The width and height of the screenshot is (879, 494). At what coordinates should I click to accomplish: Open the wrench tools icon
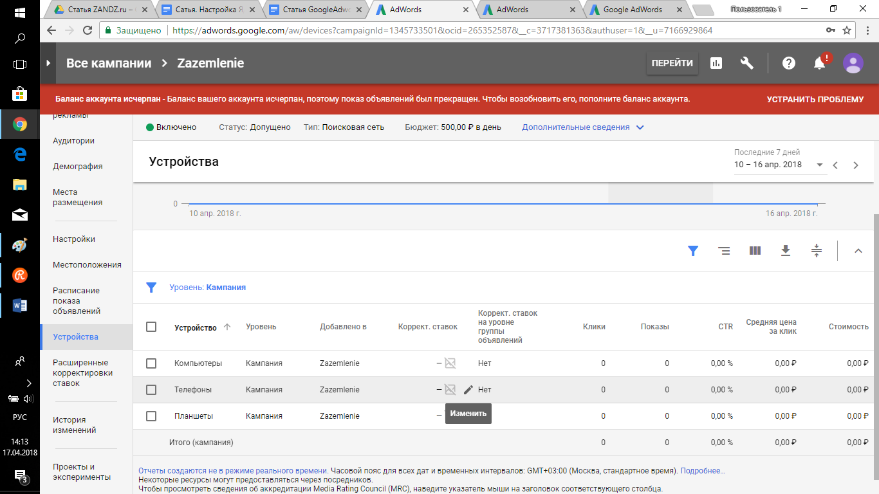tap(747, 63)
